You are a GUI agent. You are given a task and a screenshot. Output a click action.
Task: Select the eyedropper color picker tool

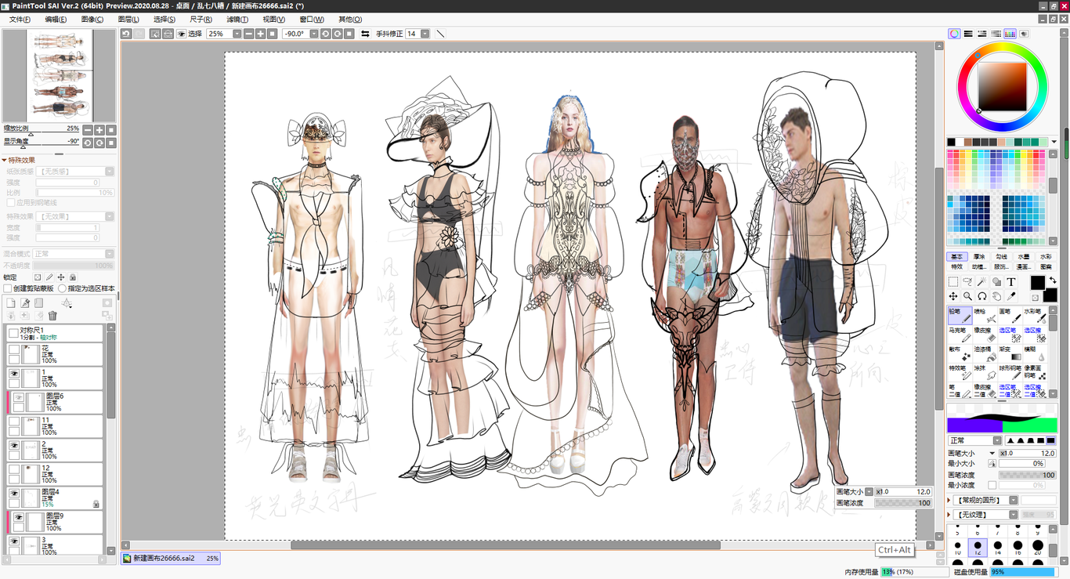[1011, 297]
